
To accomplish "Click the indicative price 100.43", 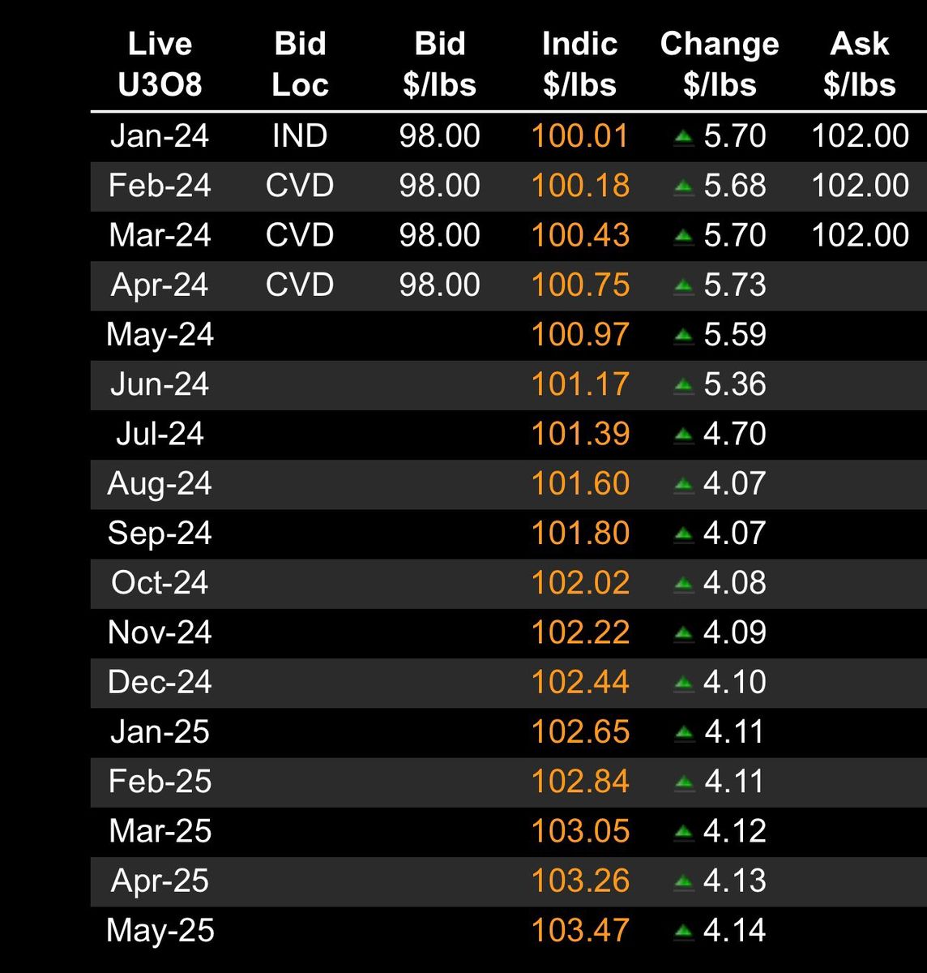I will pyautogui.click(x=580, y=235).
